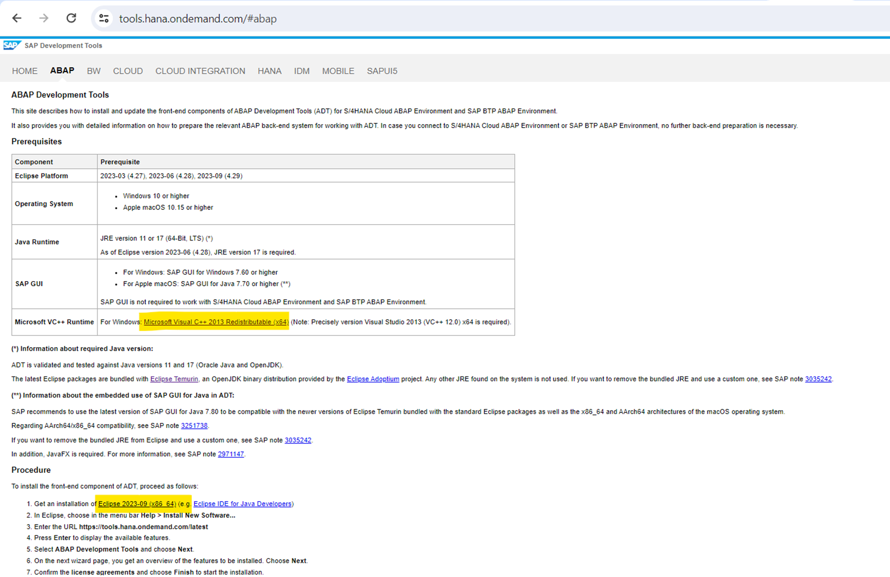Follow the Eclipse Temurin link

coord(174,379)
